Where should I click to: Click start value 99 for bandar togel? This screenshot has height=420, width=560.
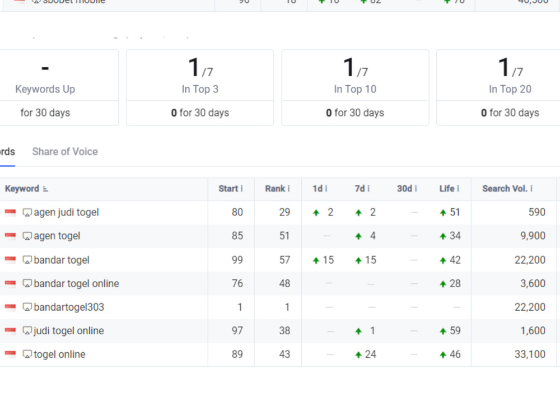coord(237,260)
